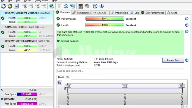192x108 pixels.
Task: Click the blue sync arrows folder icon
Action: coord(66,6)
